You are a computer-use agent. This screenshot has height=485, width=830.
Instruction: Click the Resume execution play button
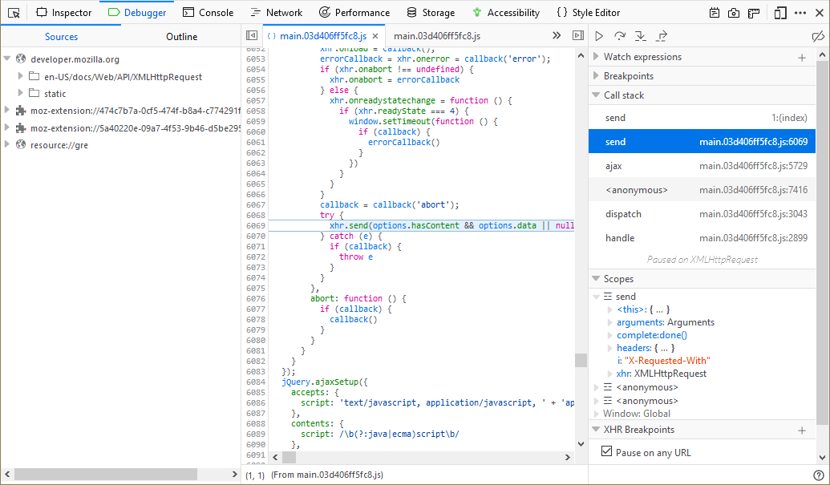pyautogui.click(x=599, y=36)
